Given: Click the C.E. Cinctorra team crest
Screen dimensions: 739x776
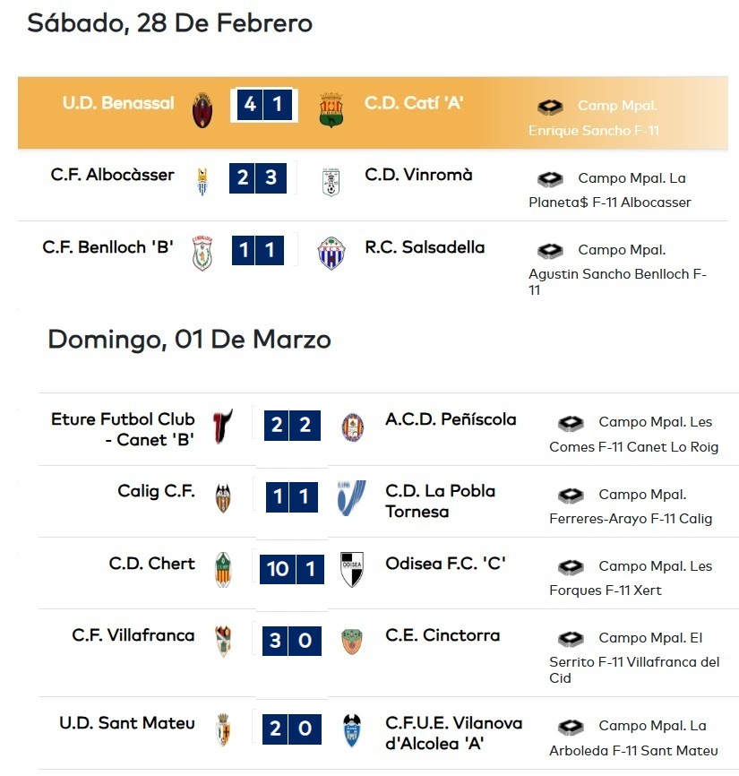Looking at the screenshot, I should [352, 642].
